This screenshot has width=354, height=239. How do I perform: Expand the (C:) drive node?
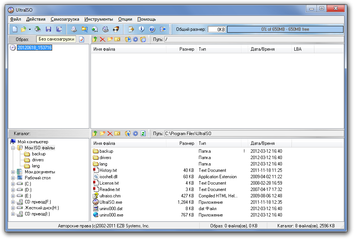[13, 184]
